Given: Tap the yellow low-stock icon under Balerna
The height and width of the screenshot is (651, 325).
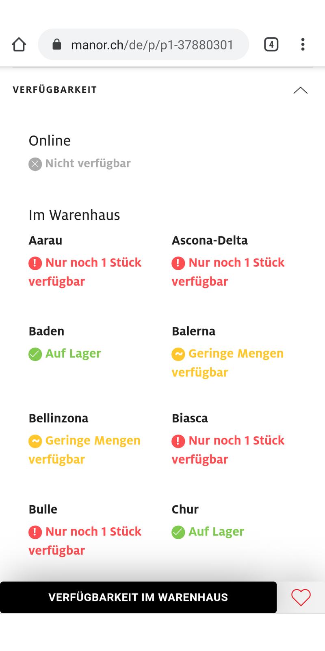Looking at the screenshot, I should coord(178,354).
